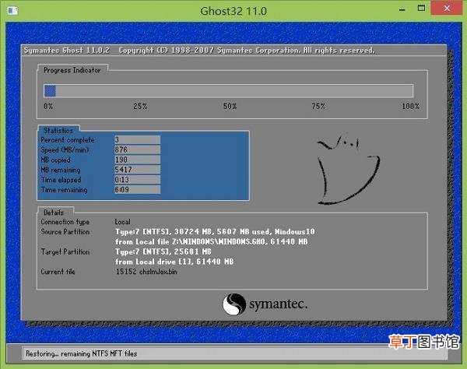Viewport: 467px width, 369px height.
Task: Click the 75% progress marker label
Action: tap(318, 107)
